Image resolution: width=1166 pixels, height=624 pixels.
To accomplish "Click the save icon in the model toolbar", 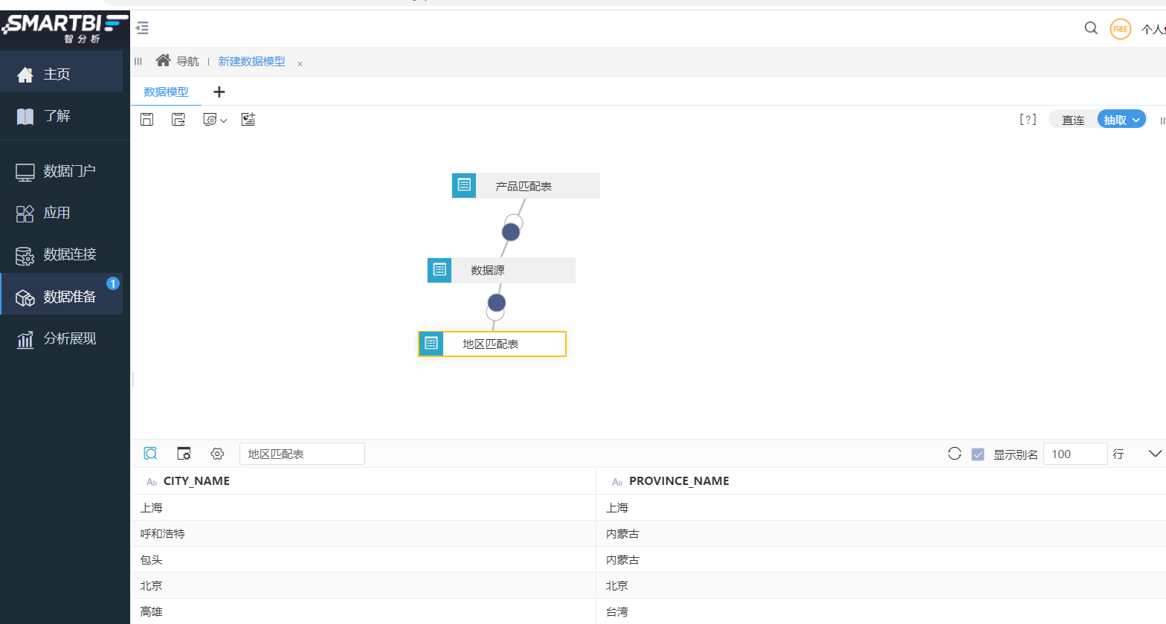I will click(x=147, y=120).
